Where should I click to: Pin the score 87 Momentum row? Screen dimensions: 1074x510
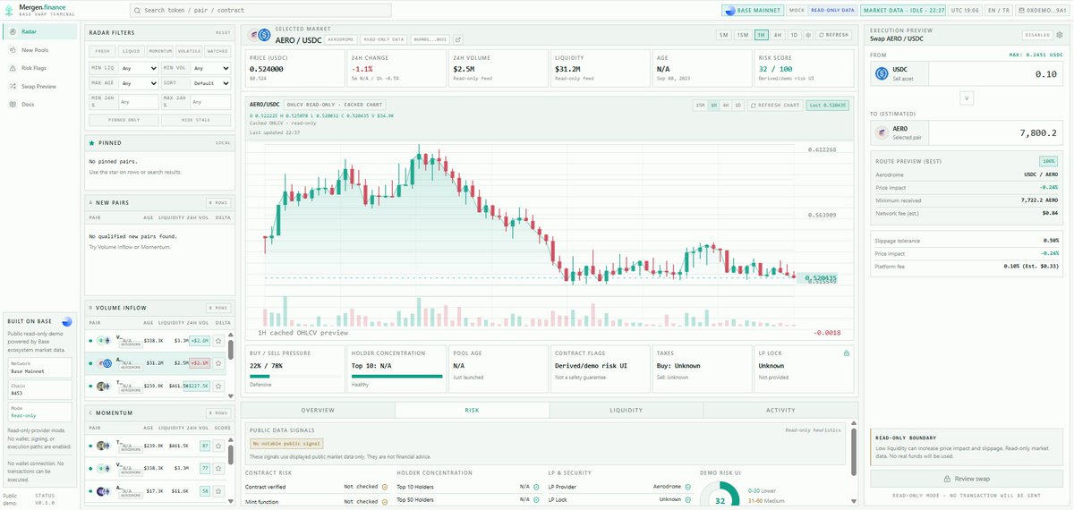click(217, 445)
